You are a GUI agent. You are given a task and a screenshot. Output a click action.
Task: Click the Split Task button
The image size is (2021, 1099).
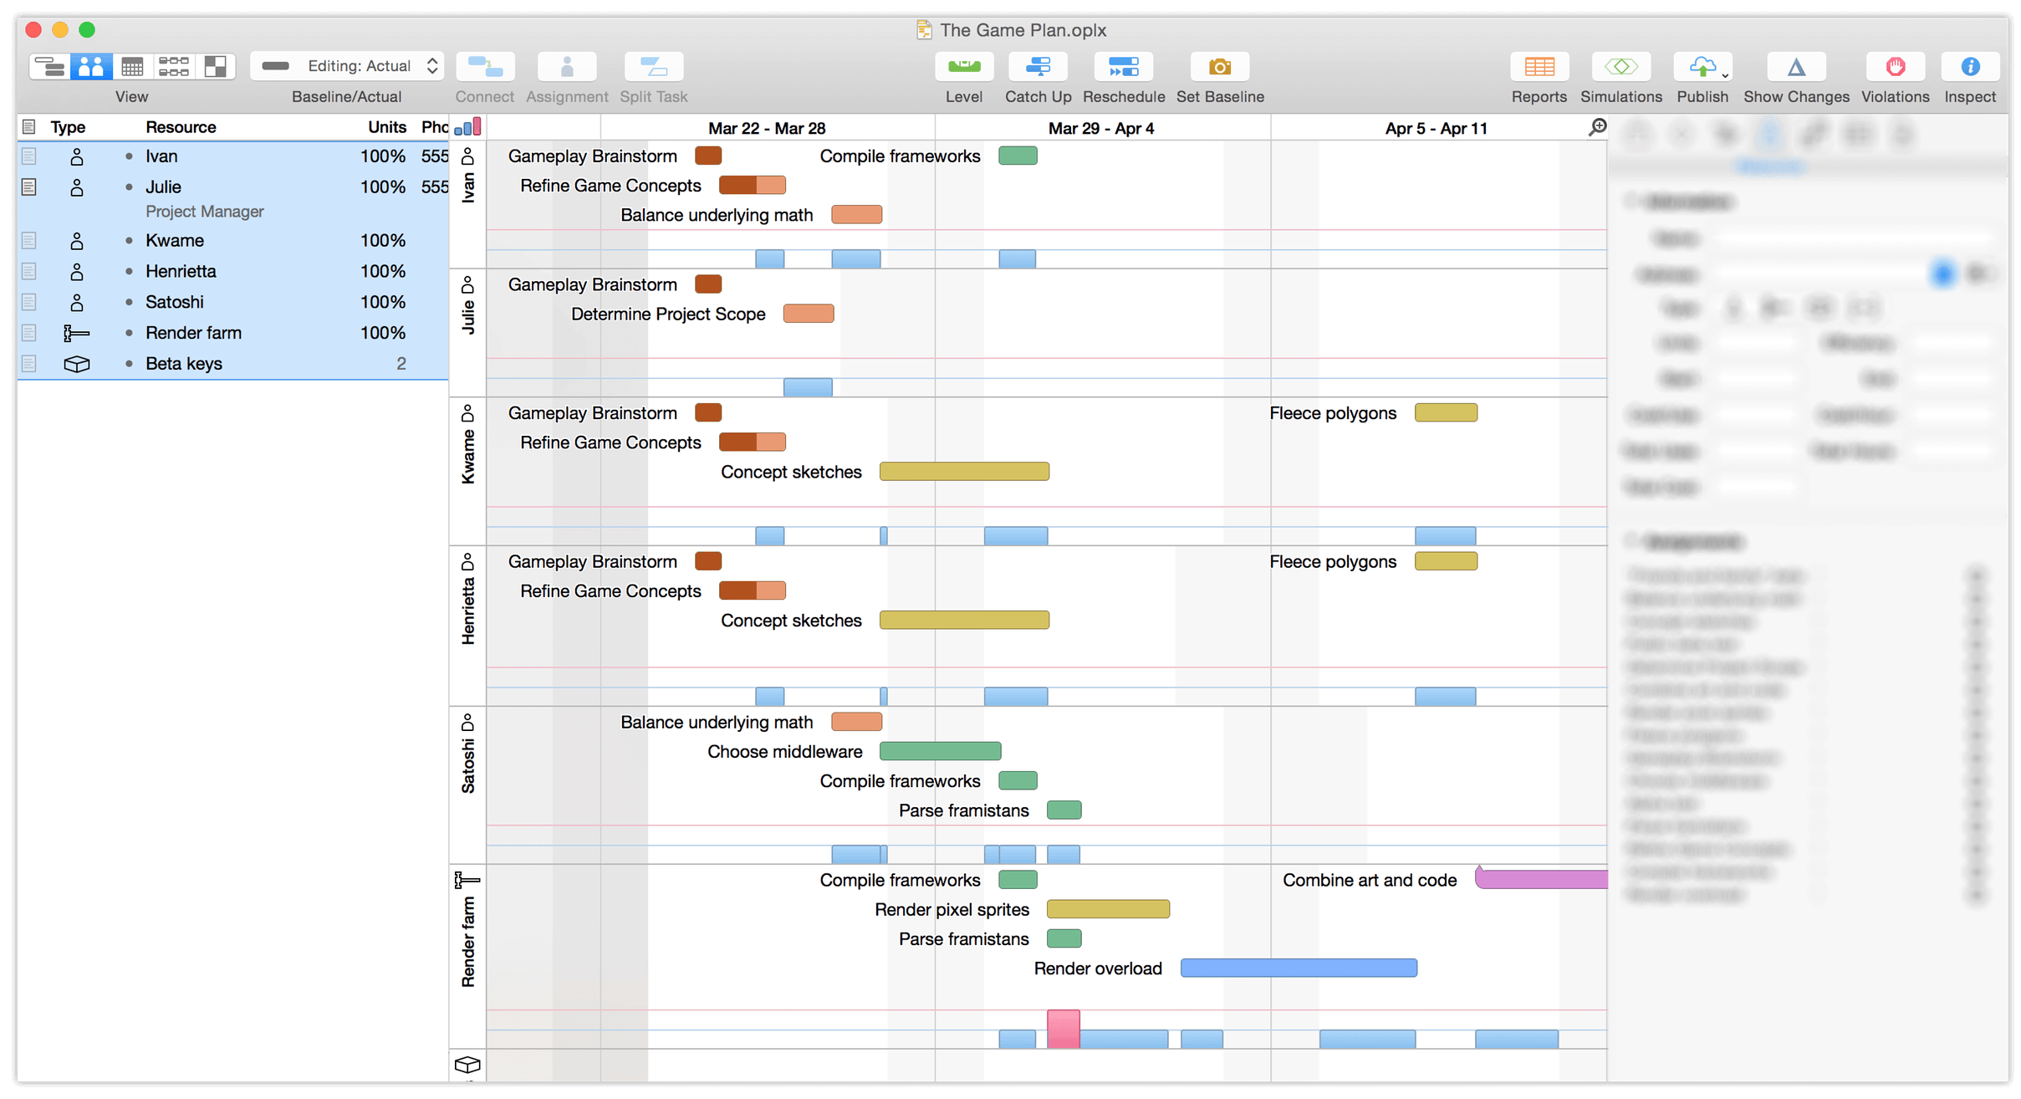(x=653, y=68)
